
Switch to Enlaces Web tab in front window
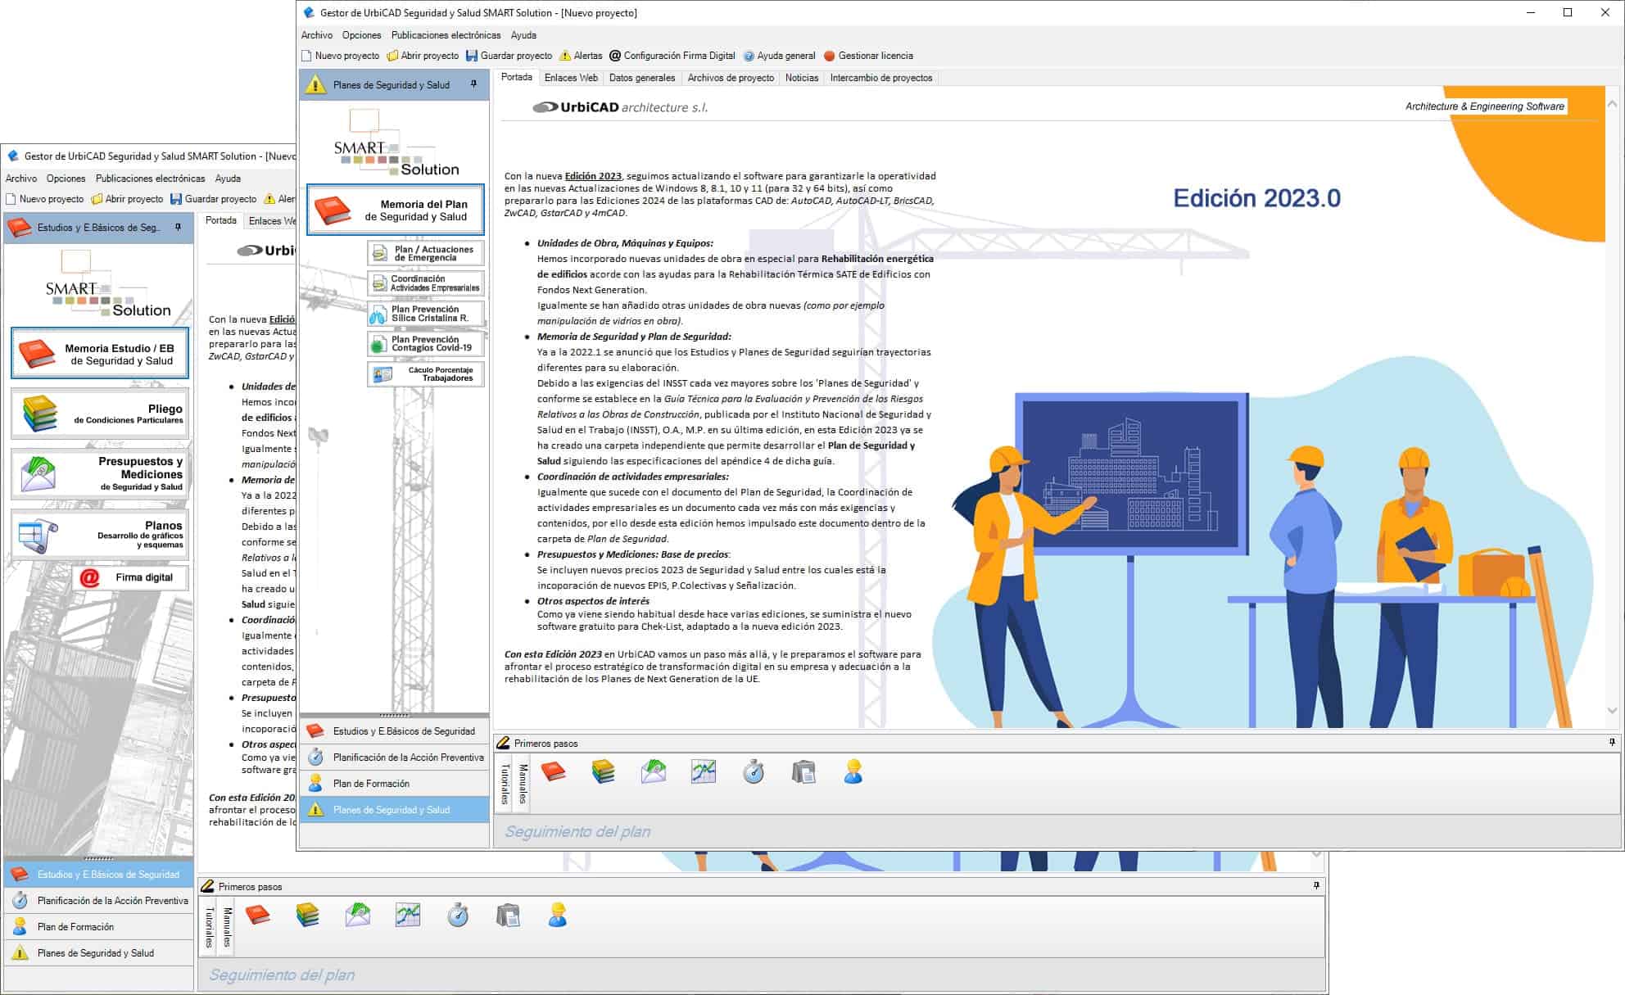571,78
